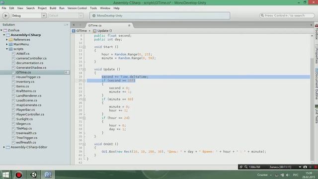Switch to Unity from the taskbar

coord(34,175)
